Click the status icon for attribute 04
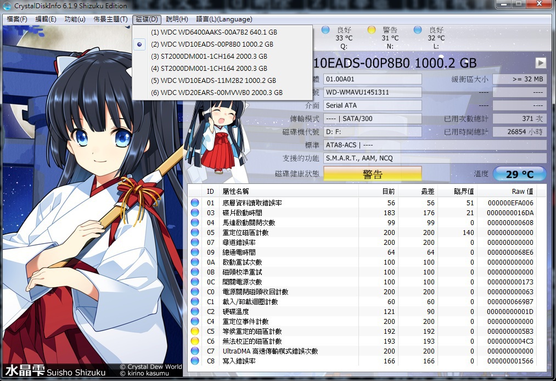The width and height of the screenshot is (556, 381). (195, 222)
